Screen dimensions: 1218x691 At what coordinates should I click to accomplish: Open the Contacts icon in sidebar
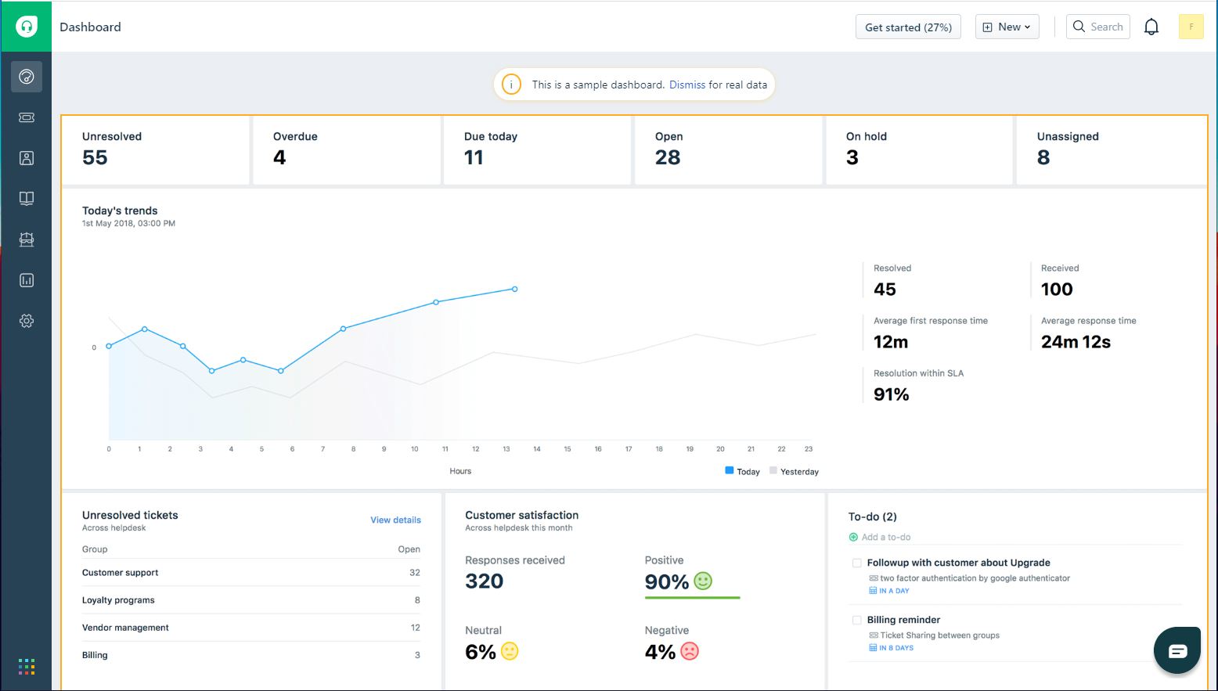tap(27, 158)
